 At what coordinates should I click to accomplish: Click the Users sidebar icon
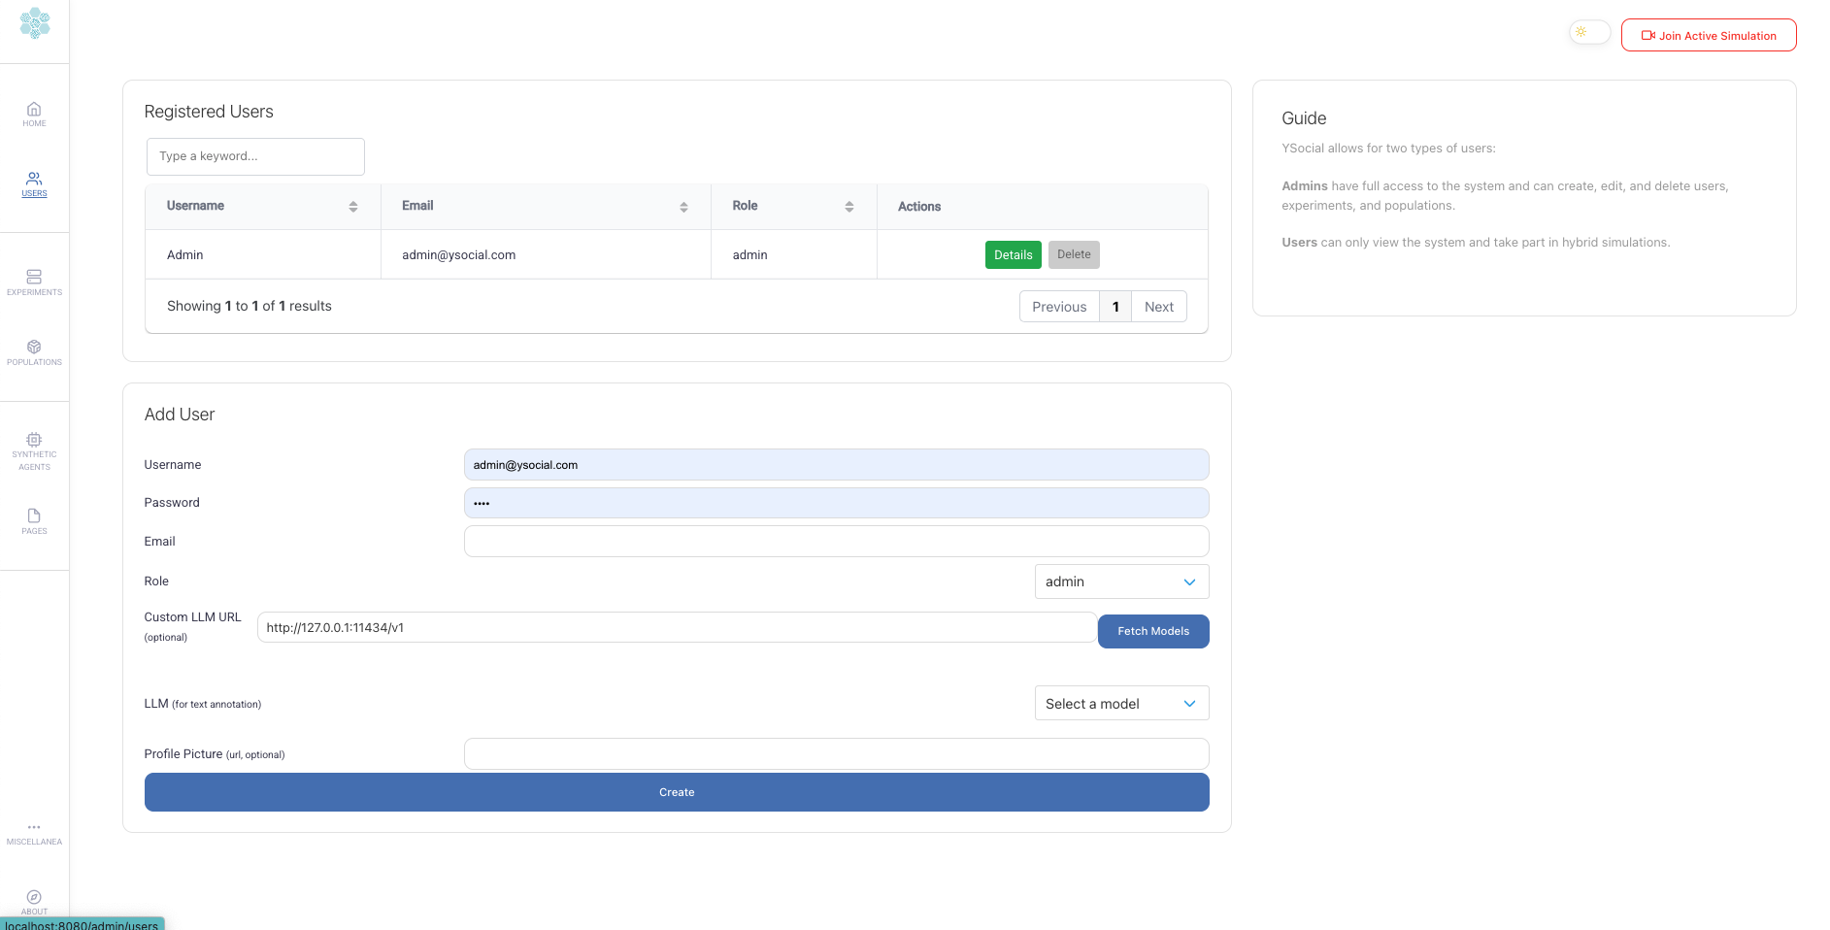[34, 180]
